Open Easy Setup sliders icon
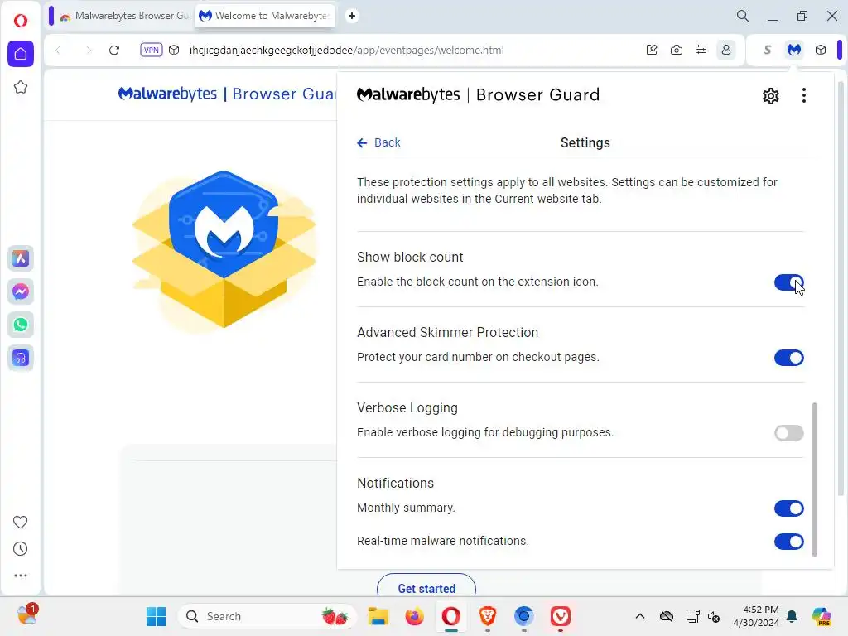The height and width of the screenshot is (636, 848). coord(701,50)
